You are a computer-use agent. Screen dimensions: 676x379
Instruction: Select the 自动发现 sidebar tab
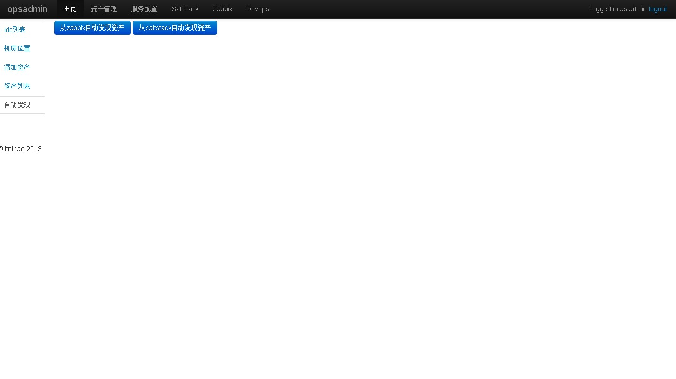click(22, 105)
